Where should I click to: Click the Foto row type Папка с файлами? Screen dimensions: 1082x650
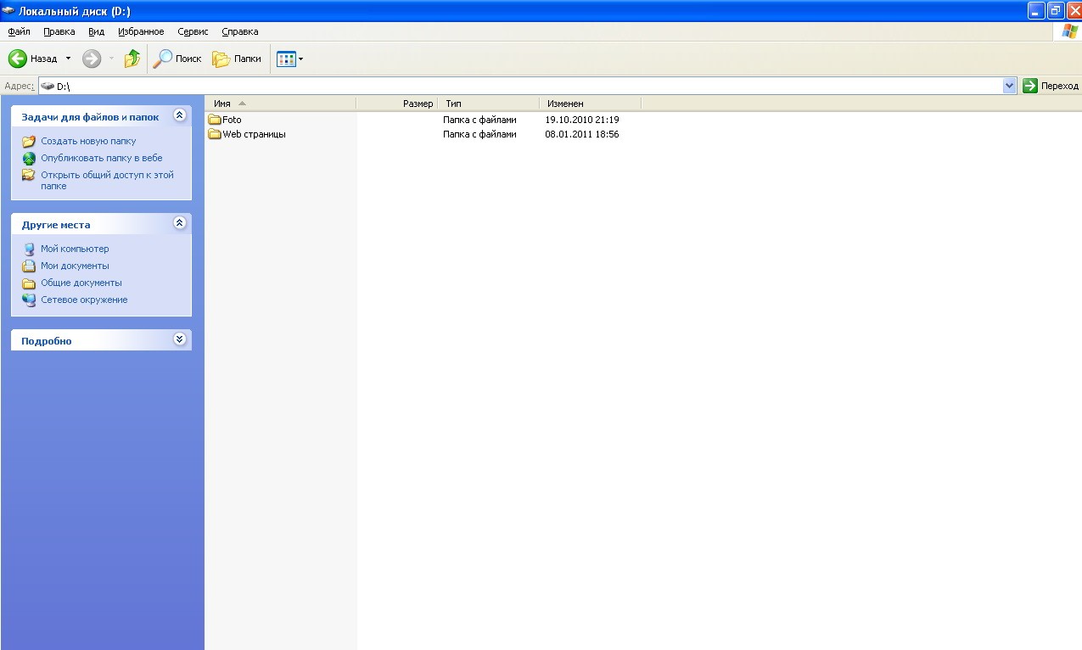click(x=479, y=120)
